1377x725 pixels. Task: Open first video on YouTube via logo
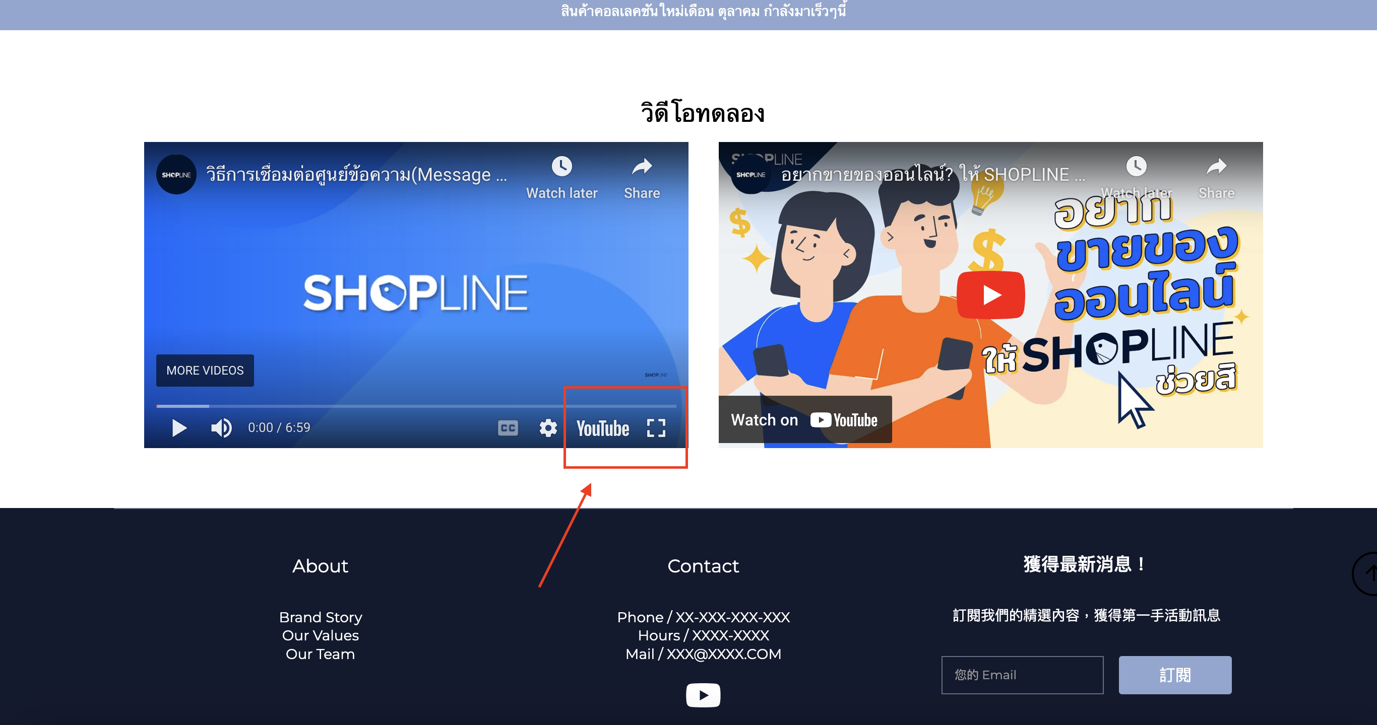pos(602,428)
